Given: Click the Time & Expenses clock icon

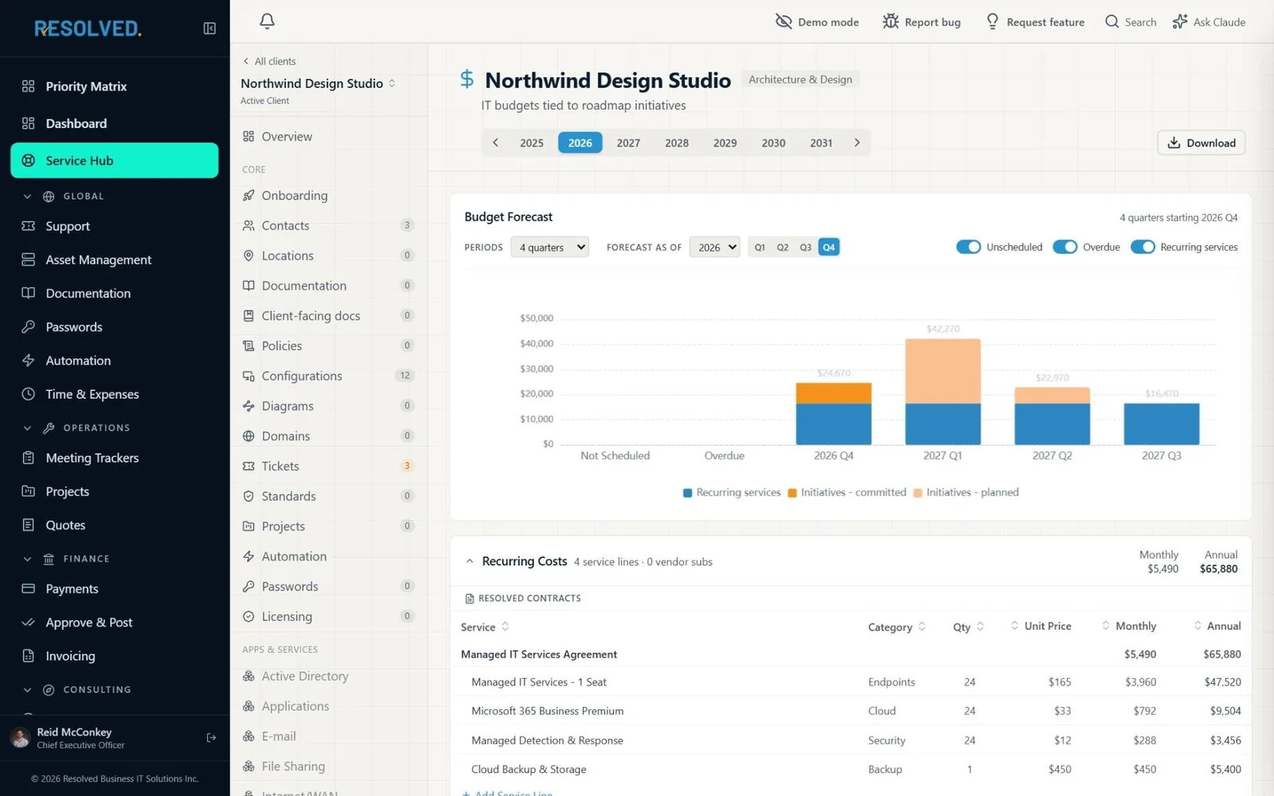Looking at the screenshot, I should click(x=29, y=394).
